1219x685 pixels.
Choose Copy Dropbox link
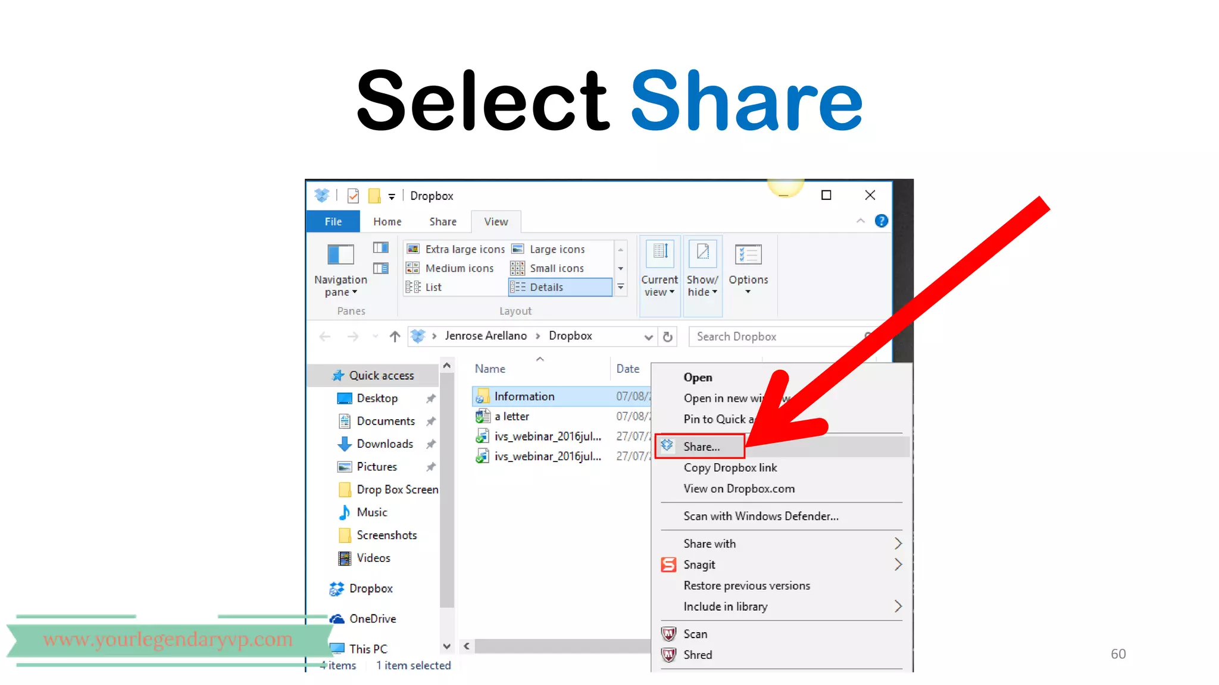730,467
